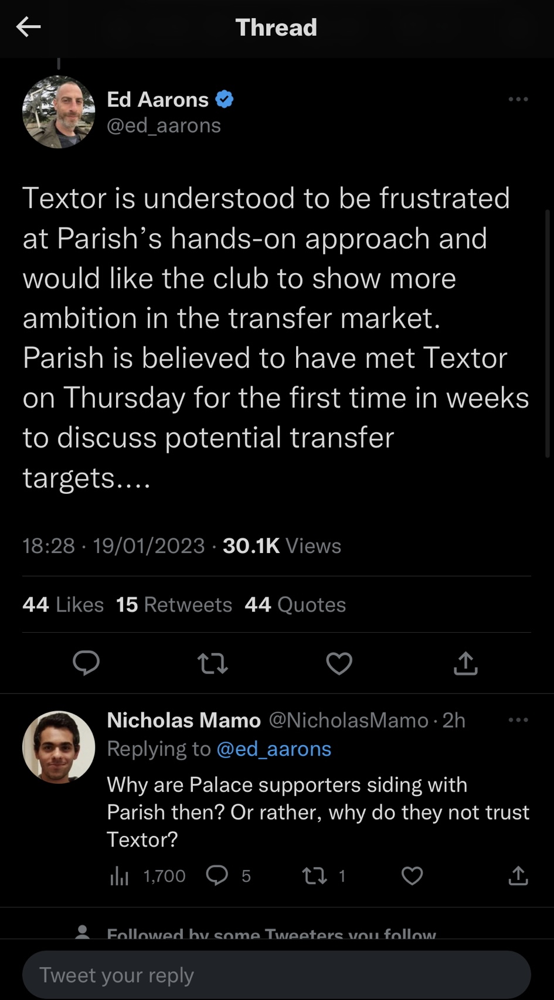Retweet Ed Aarons' main tweet
This screenshot has height=1000, width=554.
pos(213,663)
